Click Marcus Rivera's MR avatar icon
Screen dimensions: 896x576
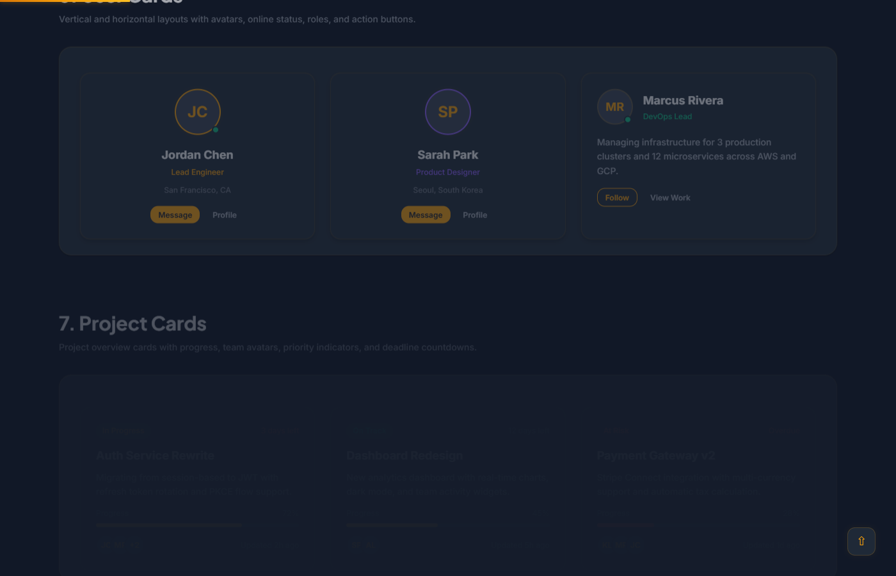click(614, 106)
